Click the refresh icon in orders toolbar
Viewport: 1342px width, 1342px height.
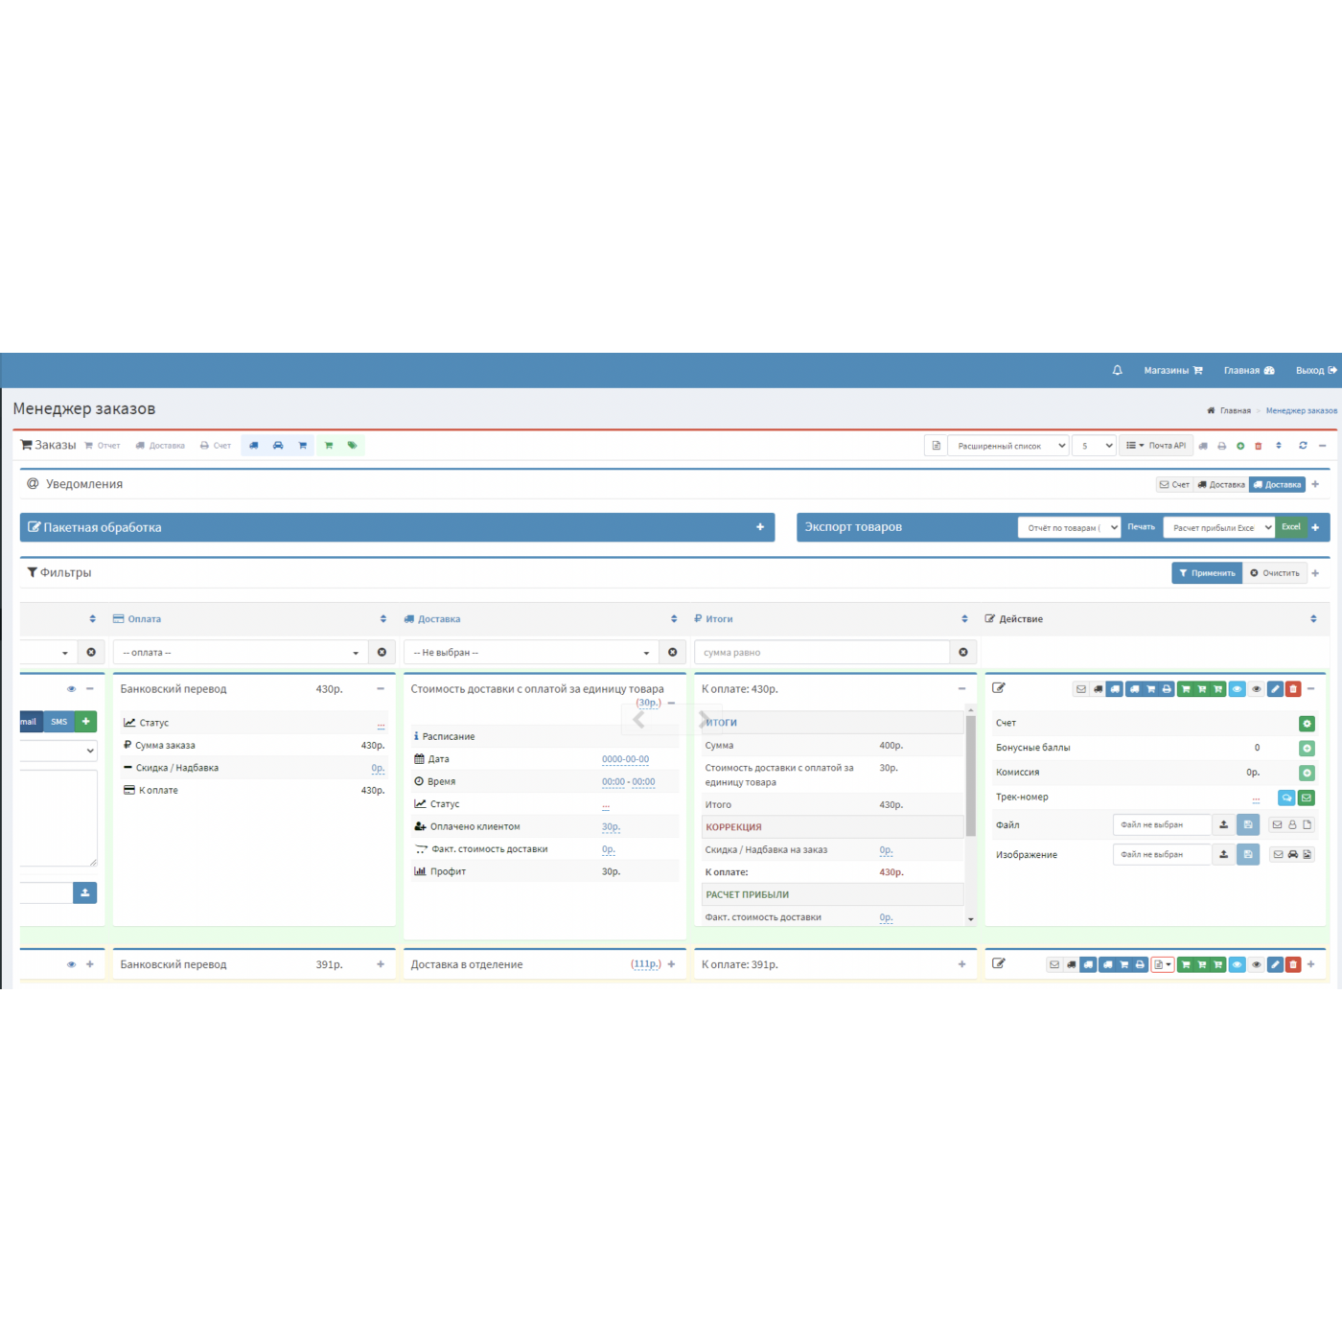point(1303,446)
